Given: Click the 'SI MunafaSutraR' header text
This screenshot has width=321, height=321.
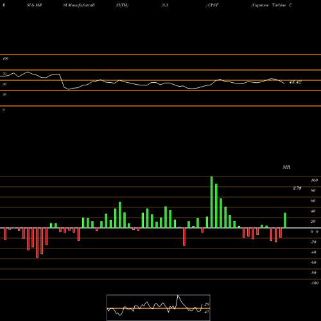Looking at the screenshot, I should coord(79,5).
